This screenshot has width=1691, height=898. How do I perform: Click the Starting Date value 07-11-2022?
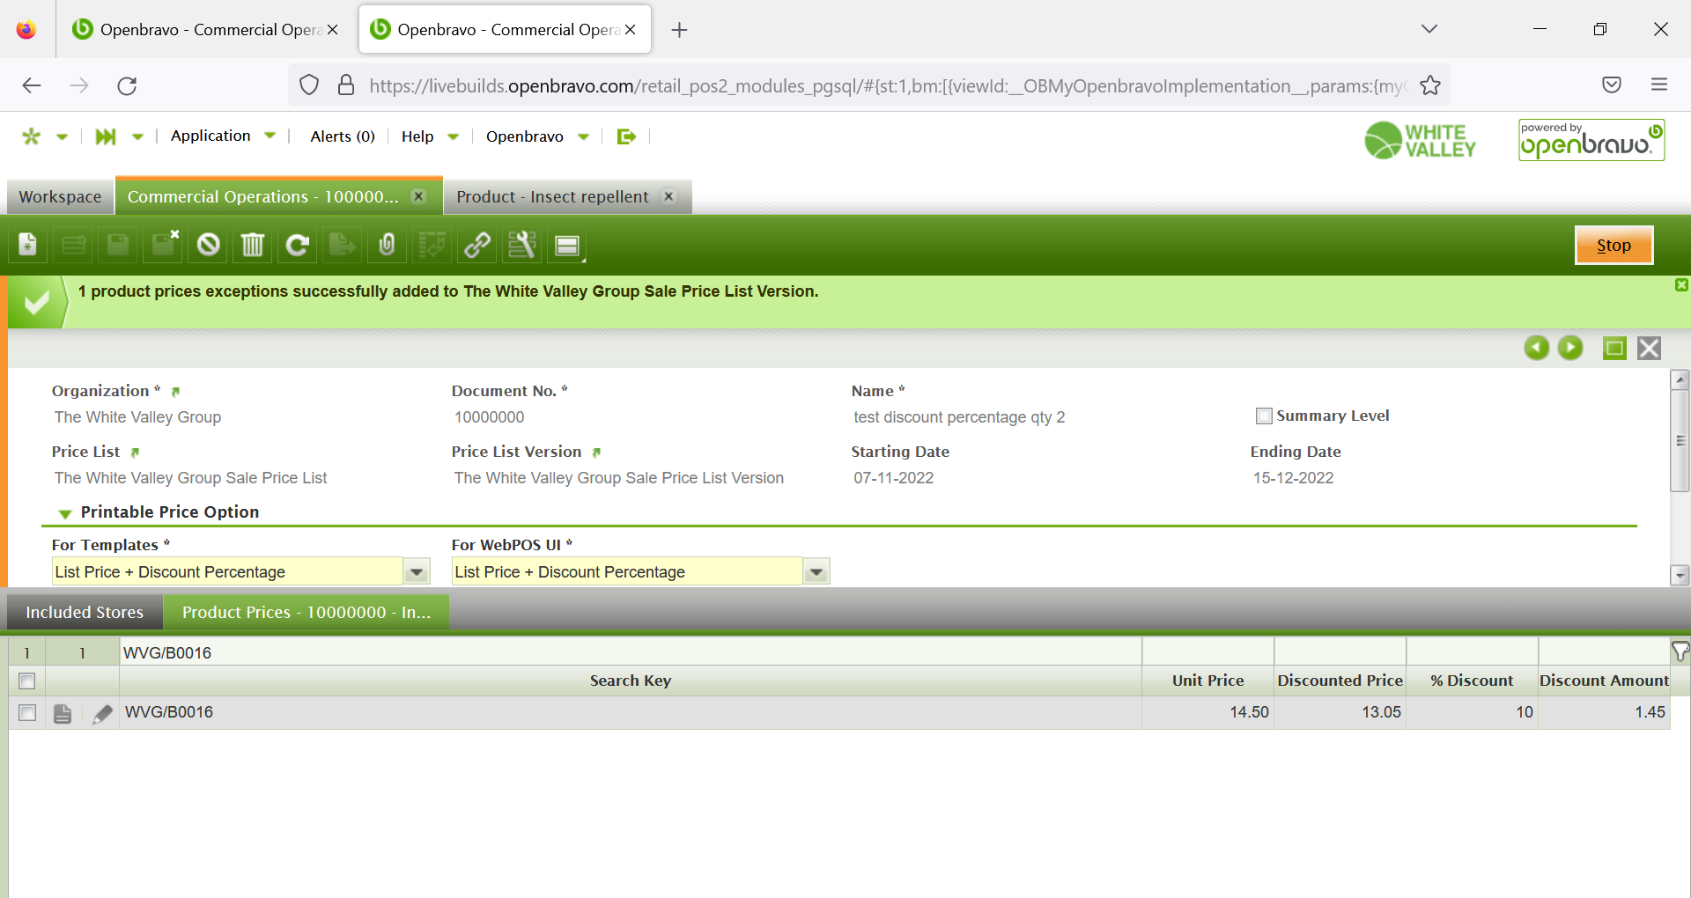[x=893, y=478]
